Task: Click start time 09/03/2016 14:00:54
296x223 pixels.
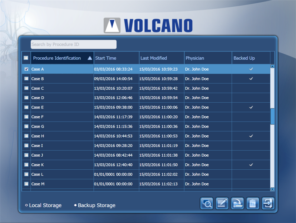Action: [113, 79]
